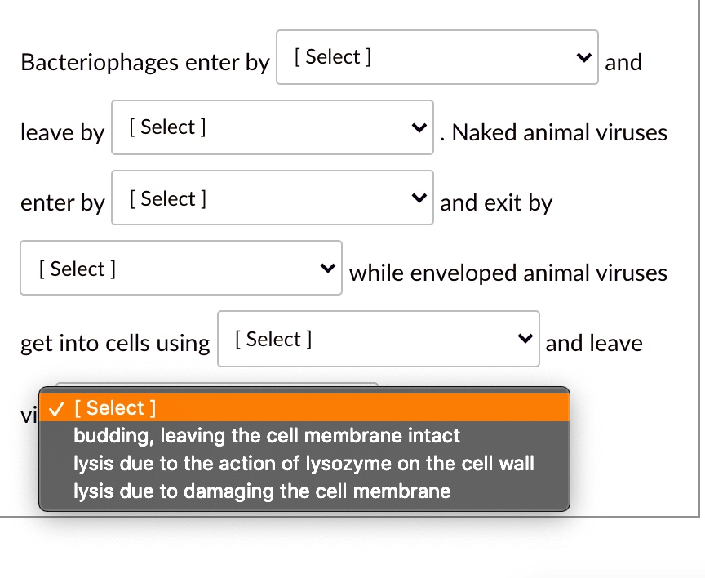
Task: Click the "Naked animal viruses" text
Action: (x=559, y=132)
